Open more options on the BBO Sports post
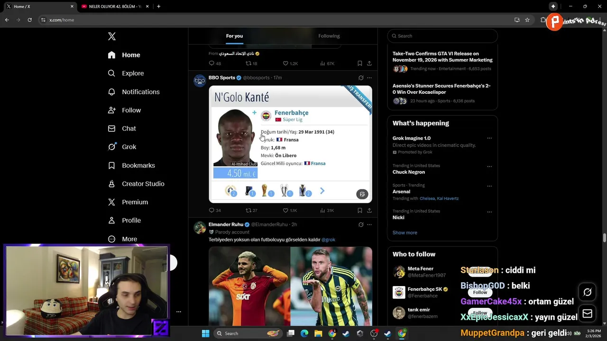Screen dimensions: 607x341 coord(369,78)
